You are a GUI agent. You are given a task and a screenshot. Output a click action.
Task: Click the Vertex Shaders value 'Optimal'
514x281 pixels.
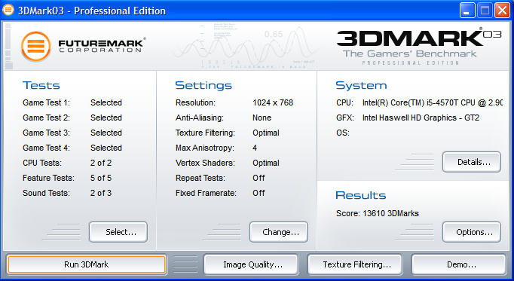[266, 163]
